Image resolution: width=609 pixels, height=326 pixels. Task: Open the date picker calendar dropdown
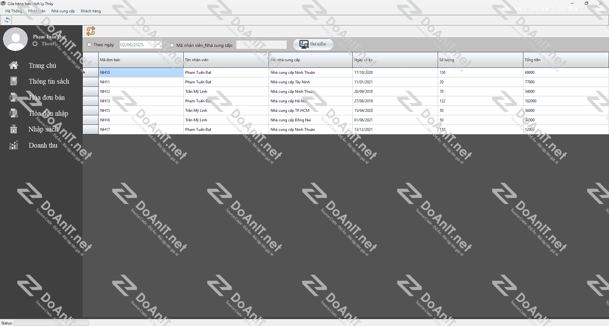[155, 45]
